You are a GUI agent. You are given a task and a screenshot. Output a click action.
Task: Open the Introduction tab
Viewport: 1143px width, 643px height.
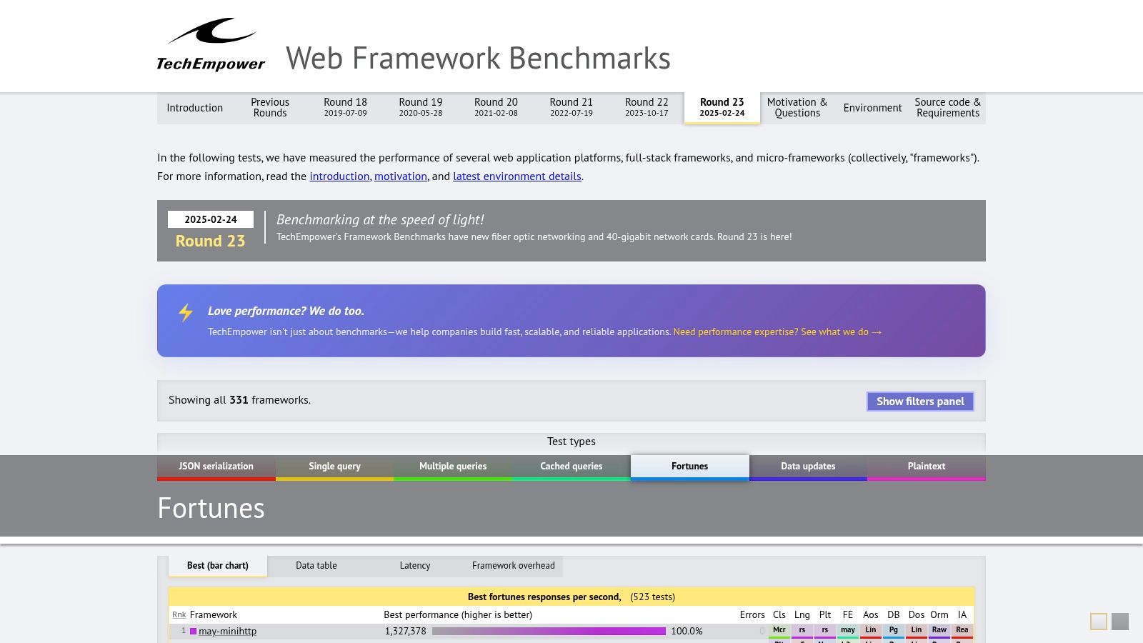point(195,108)
